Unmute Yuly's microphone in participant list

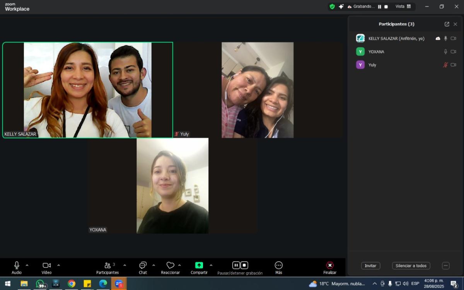coord(445,65)
